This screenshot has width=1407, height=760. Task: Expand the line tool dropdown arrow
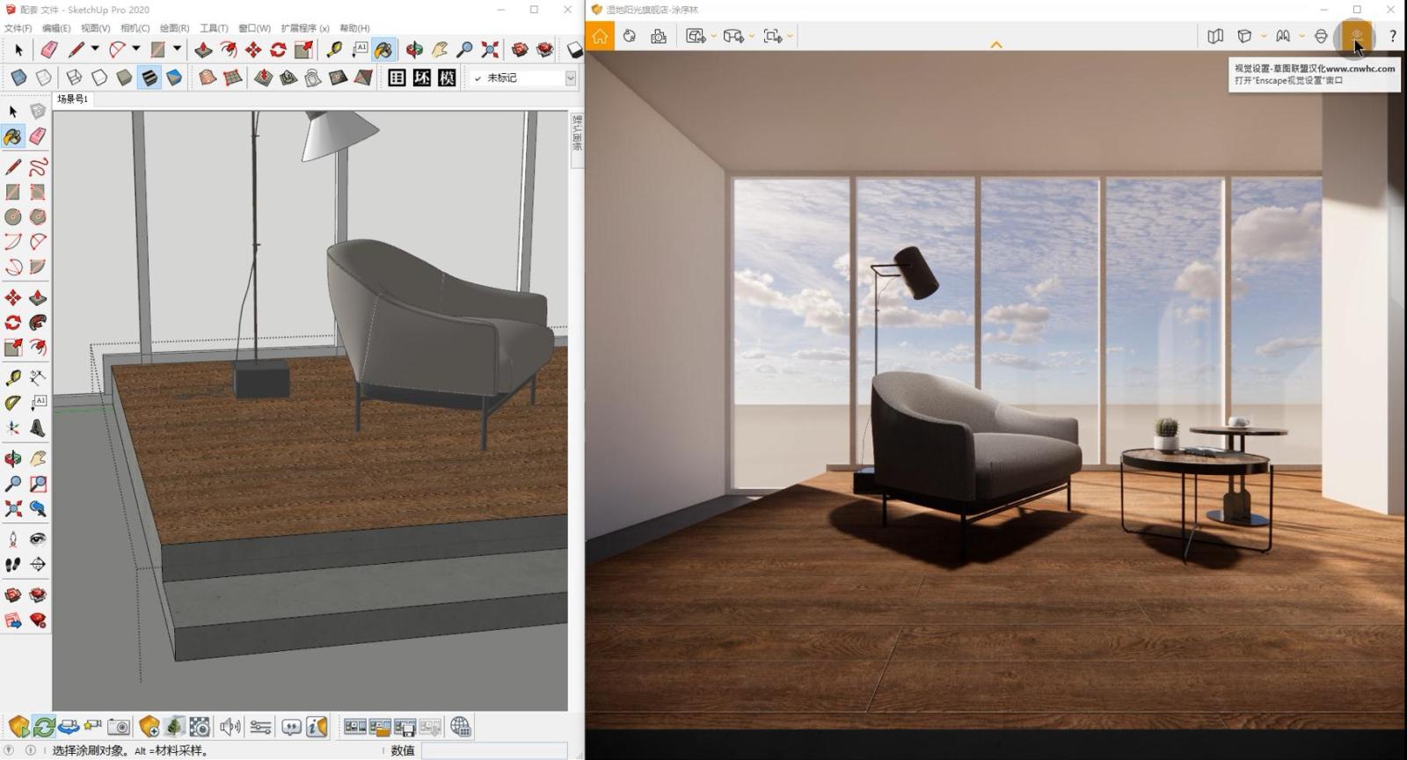click(95, 49)
